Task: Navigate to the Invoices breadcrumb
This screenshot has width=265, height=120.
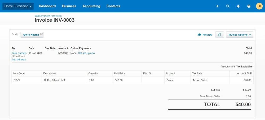Action: [56, 16]
